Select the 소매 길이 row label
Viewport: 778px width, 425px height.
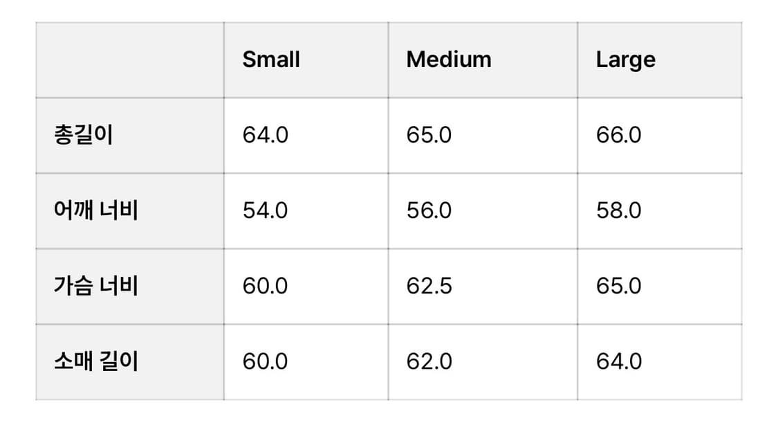96,361
